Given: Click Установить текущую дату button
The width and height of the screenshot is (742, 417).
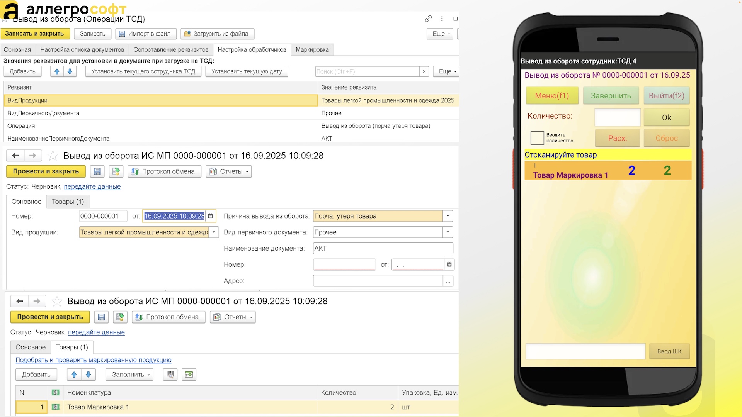Looking at the screenshot, I should 247,71.
